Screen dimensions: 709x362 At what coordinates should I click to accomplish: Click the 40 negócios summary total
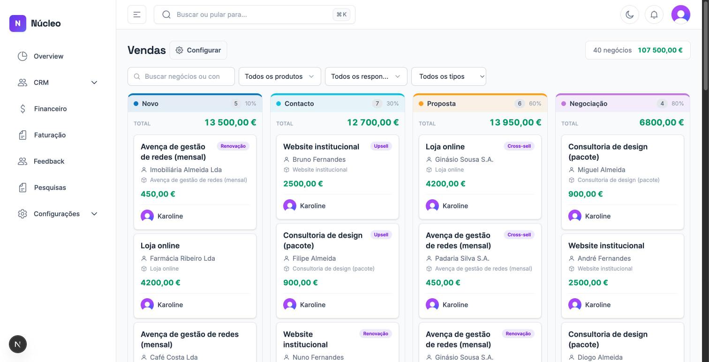[638, 50]
